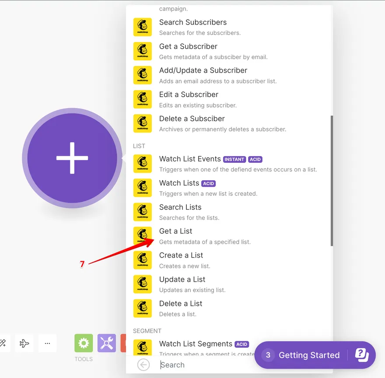Viewport: 385px width, 378px height.
Task: Click the back arrow beside Search
Action: click(x=143, y=365)
